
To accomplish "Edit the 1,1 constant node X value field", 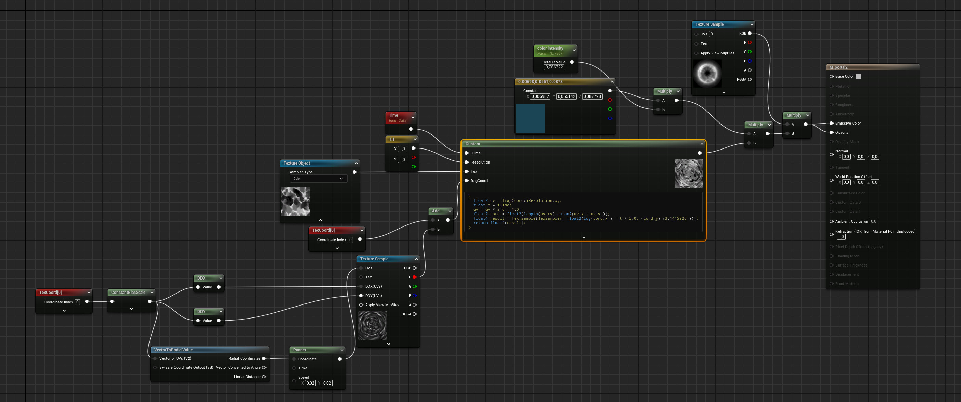I will (402, 149).
